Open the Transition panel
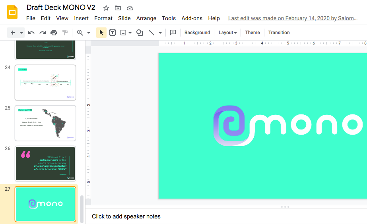Viewport: 367px width, 224px height. tap(279, 33)
